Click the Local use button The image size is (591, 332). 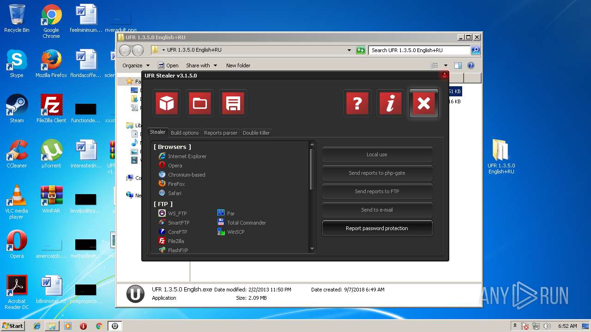(377, 154)
